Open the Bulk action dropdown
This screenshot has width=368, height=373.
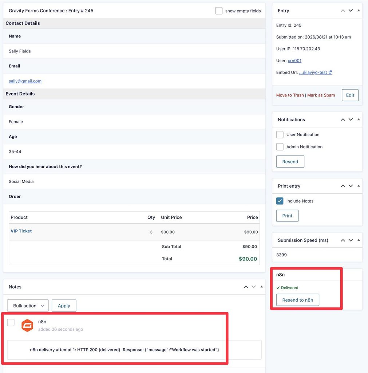(x=28, y=306)
